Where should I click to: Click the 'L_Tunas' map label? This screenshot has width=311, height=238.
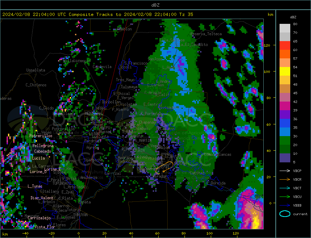(35, 186)
